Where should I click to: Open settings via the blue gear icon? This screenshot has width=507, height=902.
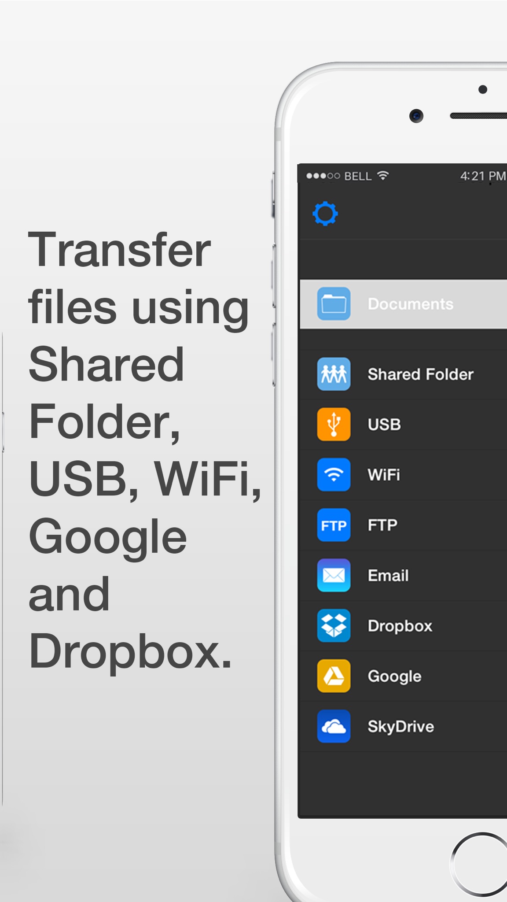[x=325, y=214]
